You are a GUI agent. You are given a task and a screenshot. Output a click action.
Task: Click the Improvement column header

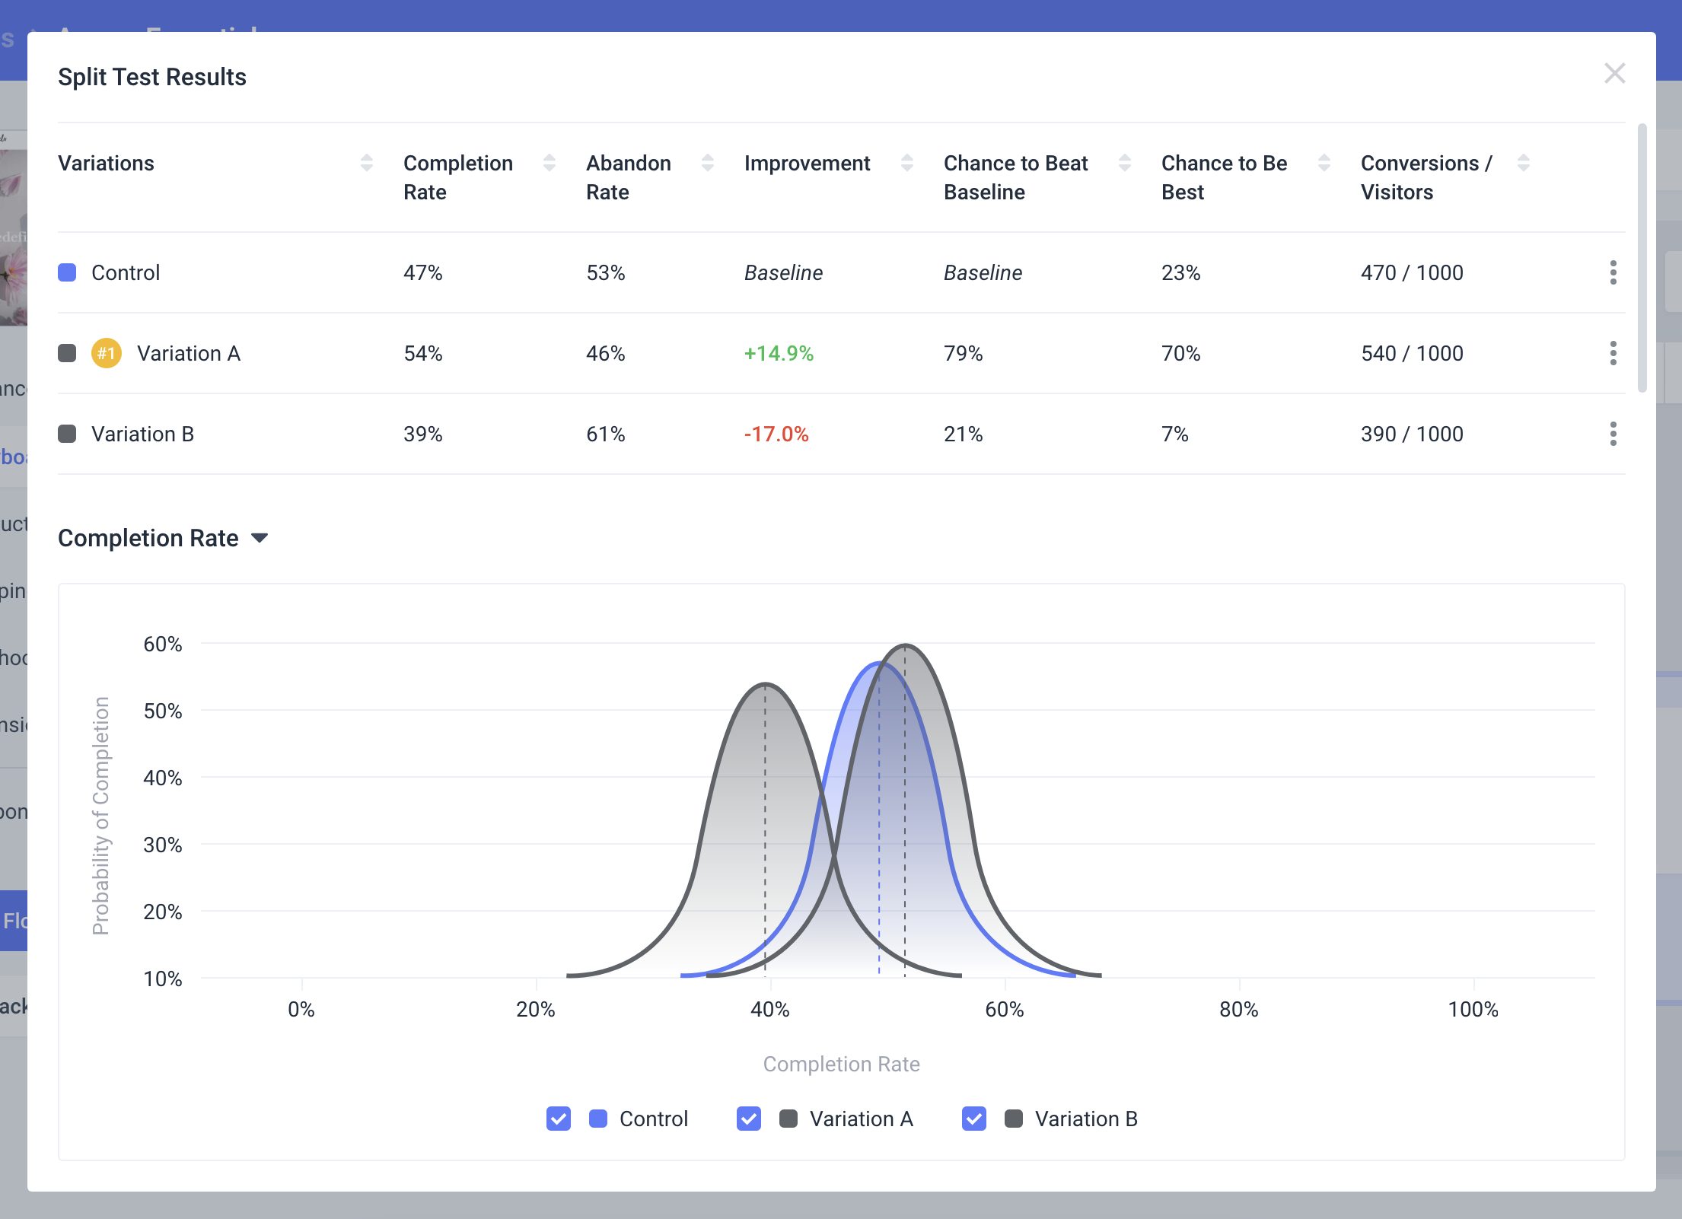pyautogui.click(x=807, y=163)
